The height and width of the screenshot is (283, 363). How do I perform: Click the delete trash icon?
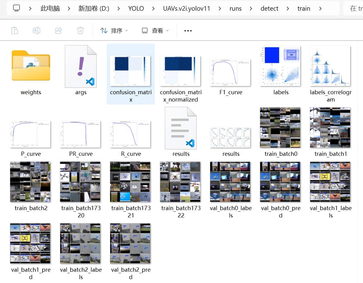pyautogui.click(x=80, y=30)
